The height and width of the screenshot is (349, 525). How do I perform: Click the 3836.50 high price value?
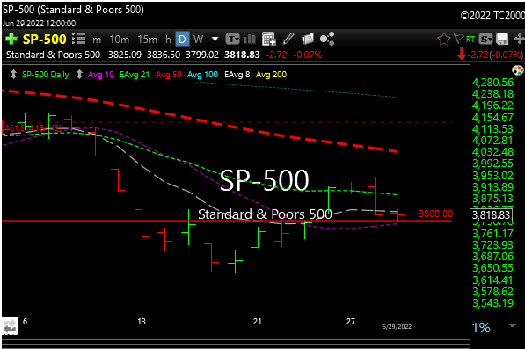pos(164,55)
